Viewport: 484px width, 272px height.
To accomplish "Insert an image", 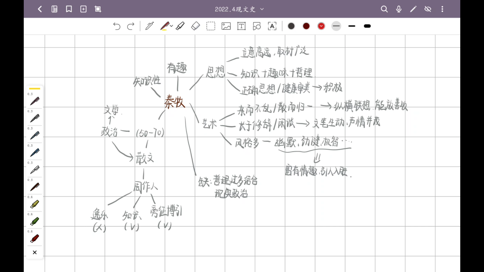I will pos(226,26).
